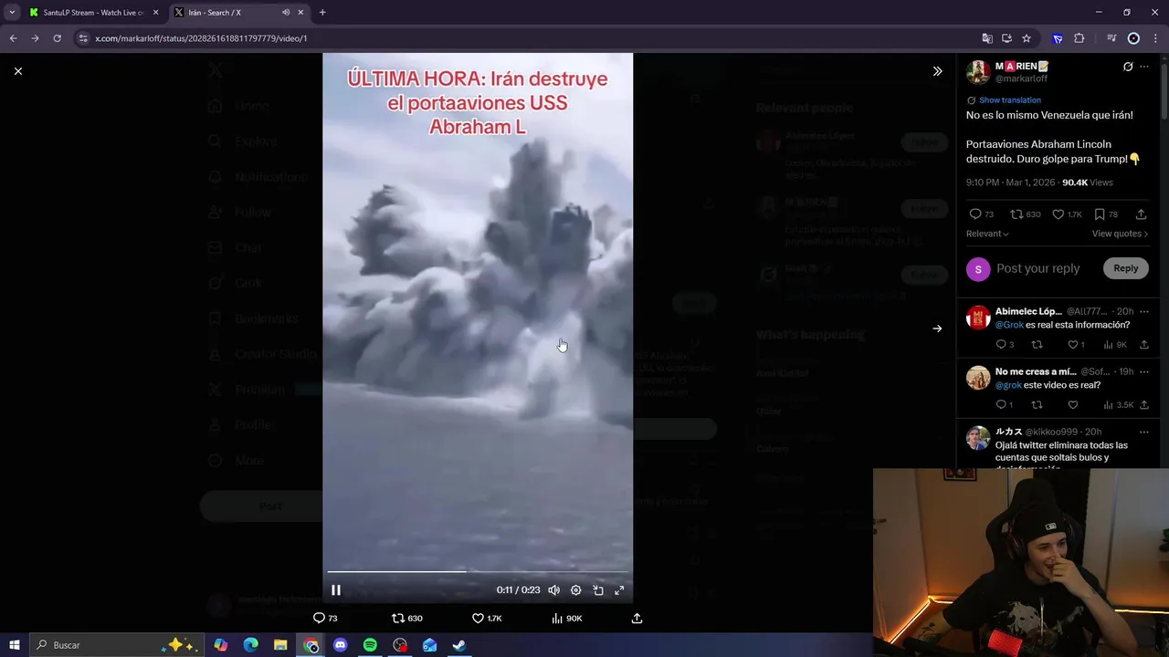Open the browser extensions puzzle icon
The height and width of the screenshot is (657, 1169).
(x=1079, y=38)
